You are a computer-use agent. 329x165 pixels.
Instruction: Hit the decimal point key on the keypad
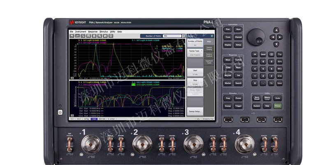263,83
